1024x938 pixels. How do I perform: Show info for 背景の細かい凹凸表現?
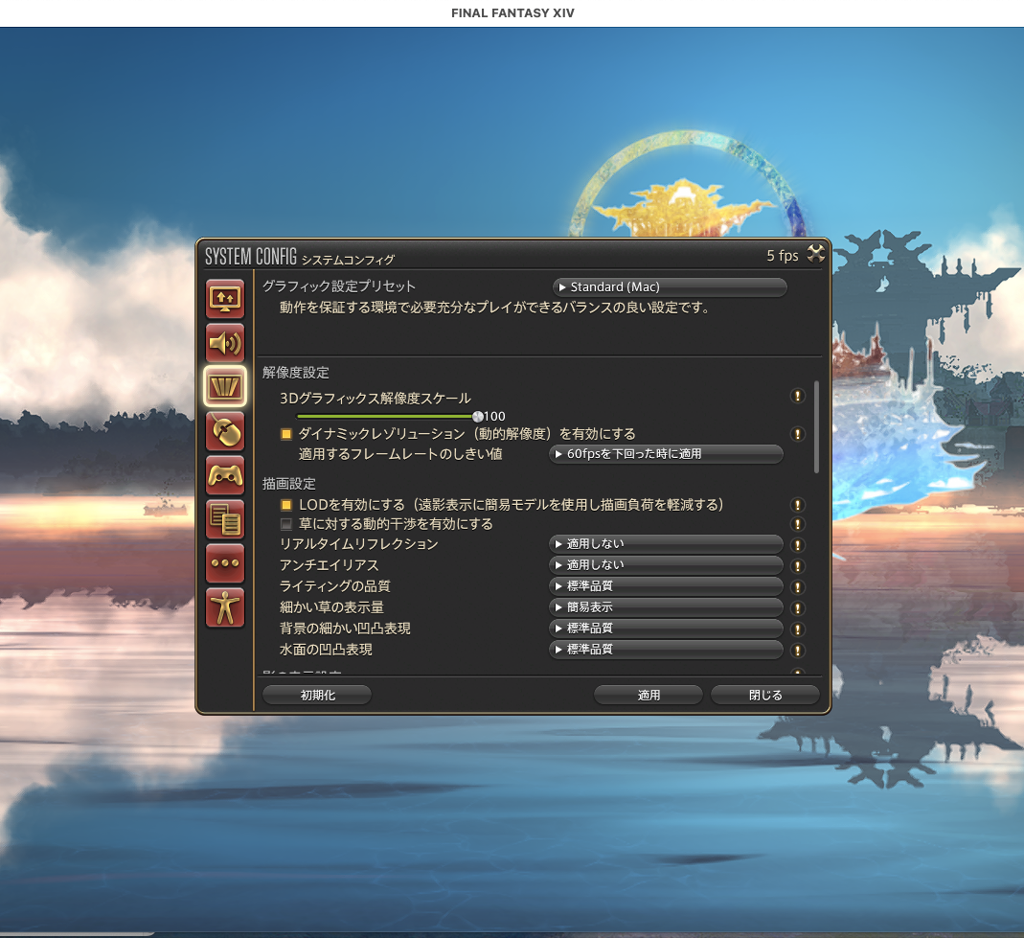coord(797,629)
